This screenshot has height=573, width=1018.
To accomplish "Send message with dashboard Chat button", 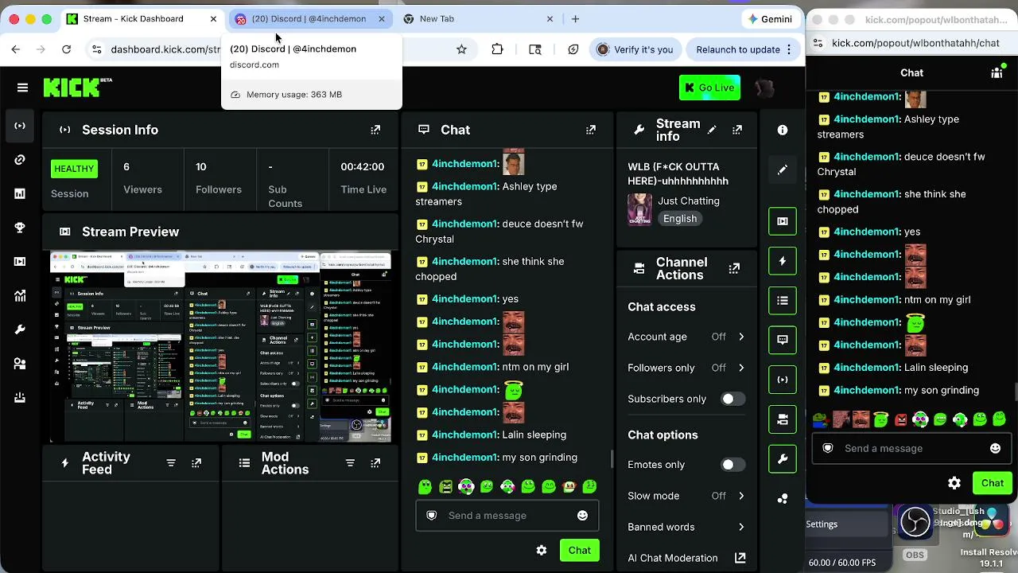I will [x=580, y=551].
